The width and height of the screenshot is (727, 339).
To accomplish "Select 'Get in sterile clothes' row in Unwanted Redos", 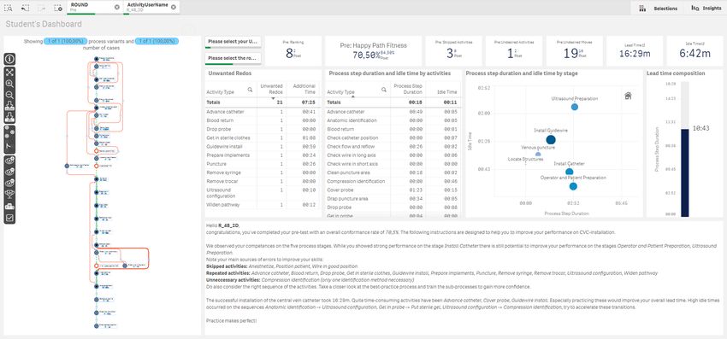I will (263, 138).
